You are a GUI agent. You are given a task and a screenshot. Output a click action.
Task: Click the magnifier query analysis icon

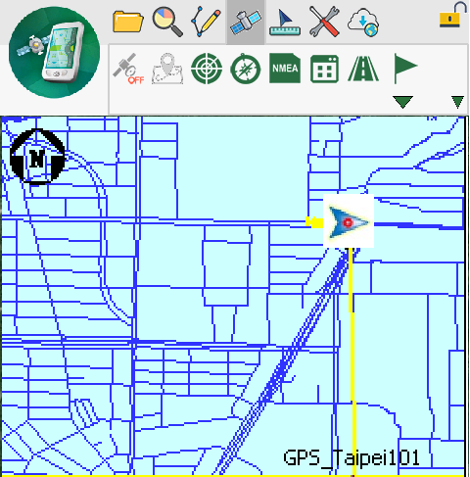[x=167, y=23]
